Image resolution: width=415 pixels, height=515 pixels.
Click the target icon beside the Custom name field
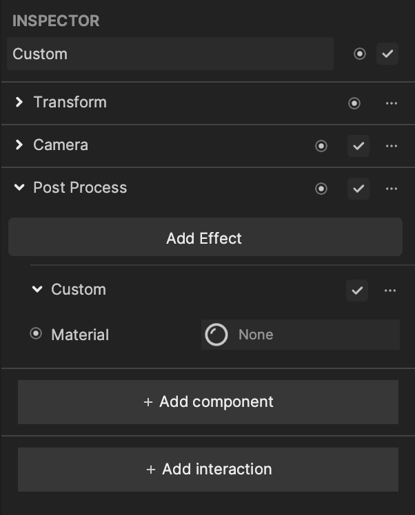(359, 54)
